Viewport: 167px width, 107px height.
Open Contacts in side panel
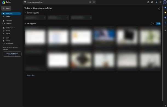point(165,23)
